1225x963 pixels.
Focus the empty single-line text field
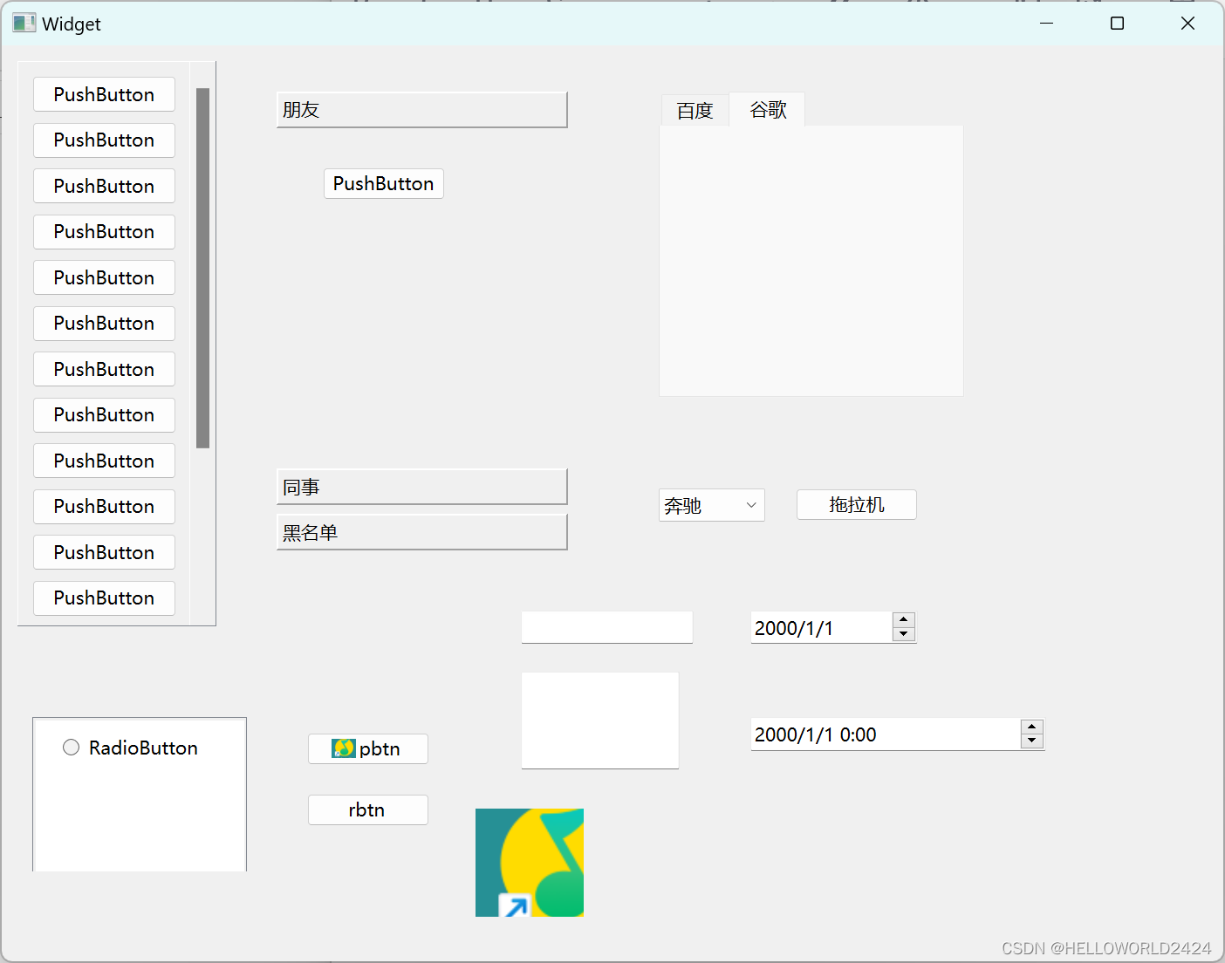tap(607, 627)
